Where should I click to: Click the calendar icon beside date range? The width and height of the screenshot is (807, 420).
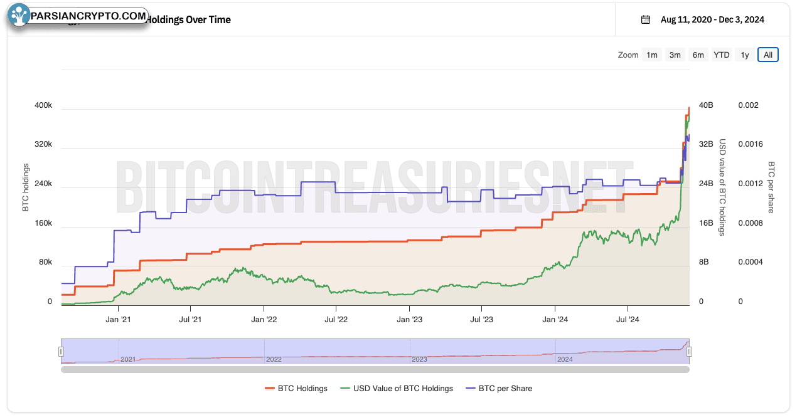[645, 19]
